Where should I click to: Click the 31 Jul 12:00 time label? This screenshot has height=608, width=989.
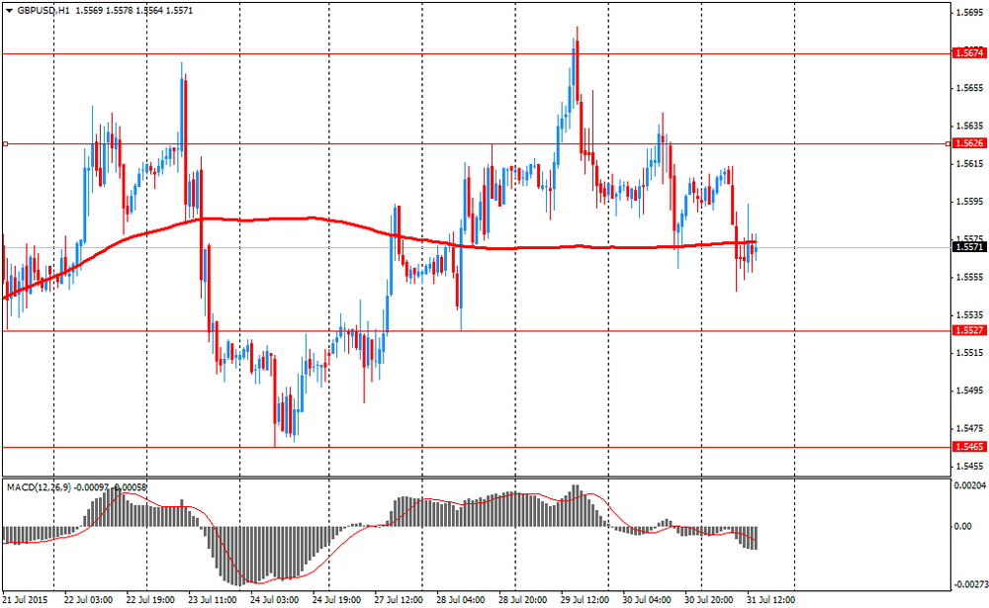click(770, 599)
